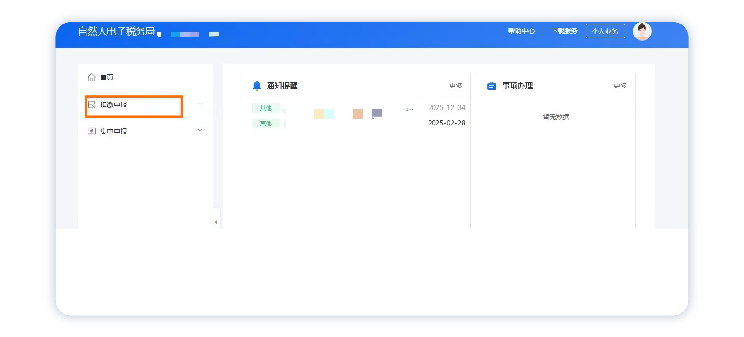This screenshot has width=744, height=337.
Task: Click the home icon beside 首页
Action: pyautogui.click(x=92, y=77)
